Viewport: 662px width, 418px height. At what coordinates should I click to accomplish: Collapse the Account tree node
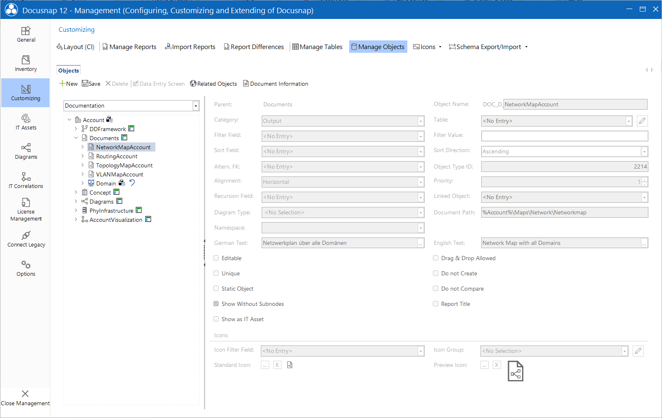pos(69,120)
